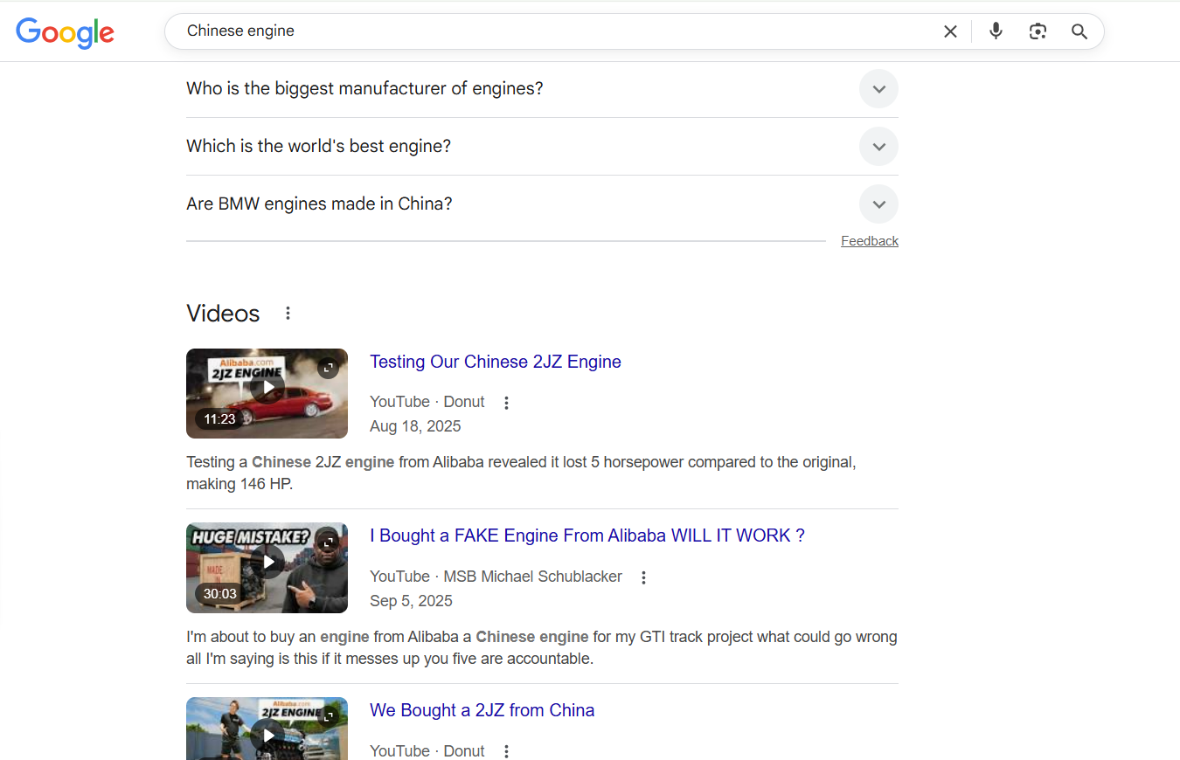Open "We Bought a 2JZ from China" link

tap(482, 710)
